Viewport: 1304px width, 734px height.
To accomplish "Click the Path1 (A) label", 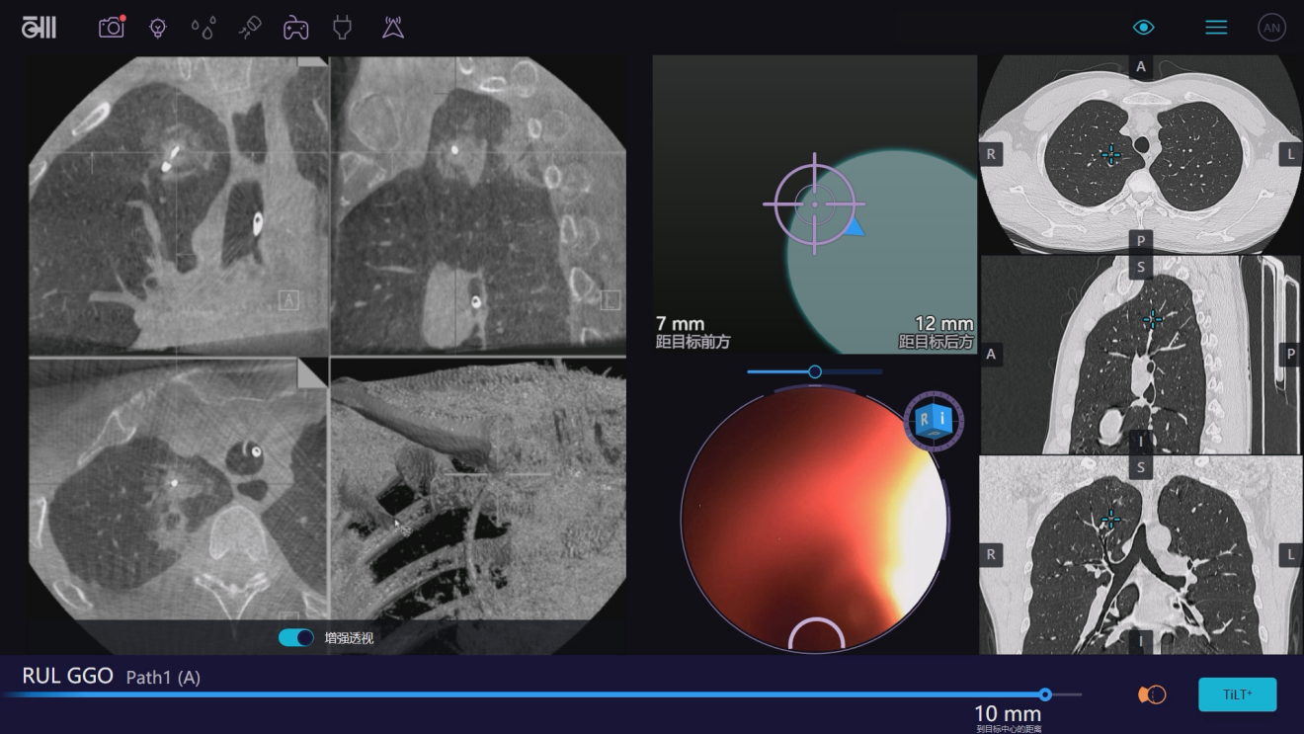I will click(163, 678).
